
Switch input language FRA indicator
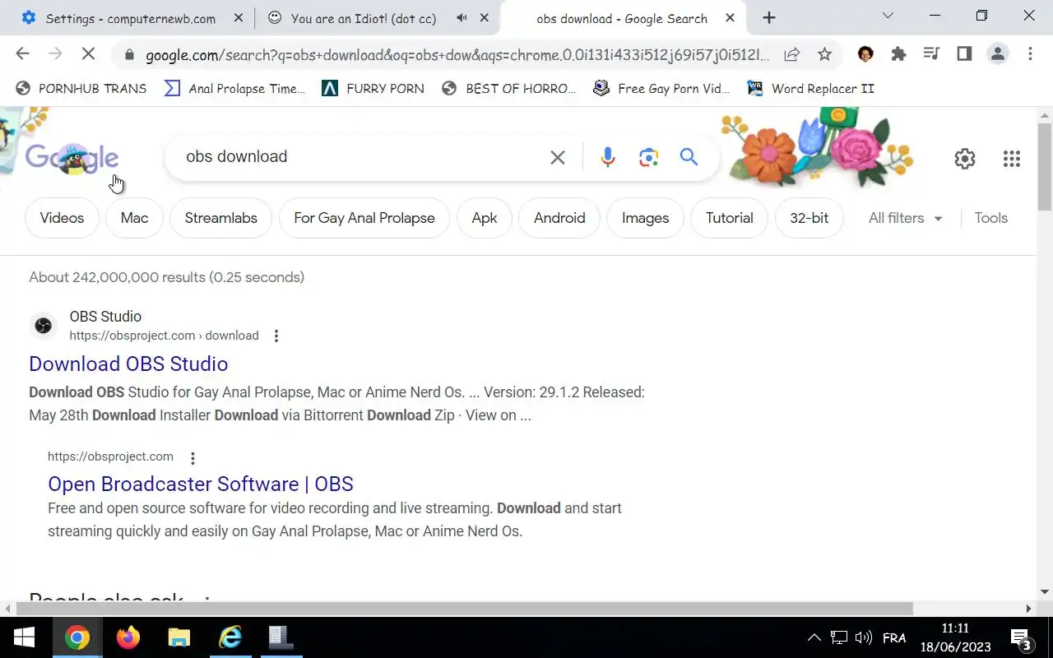(894, 637)
